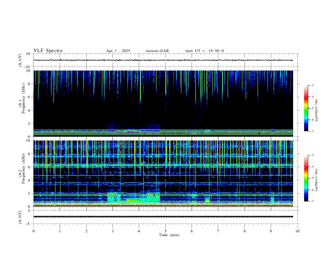Viewport: 335px width, 259px height.
Task: Click time axis tick label "5"
Action: click(165, 231)
